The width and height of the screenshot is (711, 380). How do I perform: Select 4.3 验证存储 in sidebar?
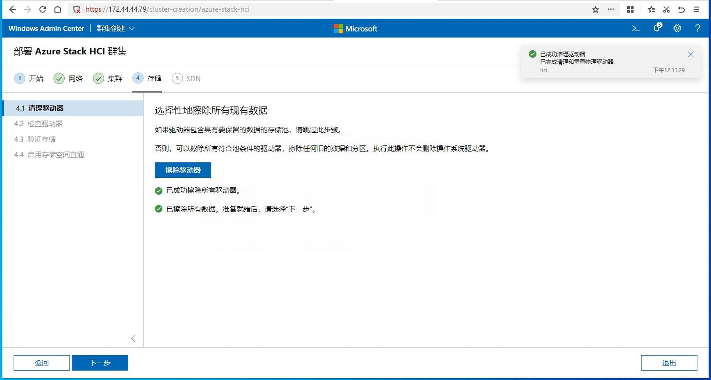coord(73,139)
